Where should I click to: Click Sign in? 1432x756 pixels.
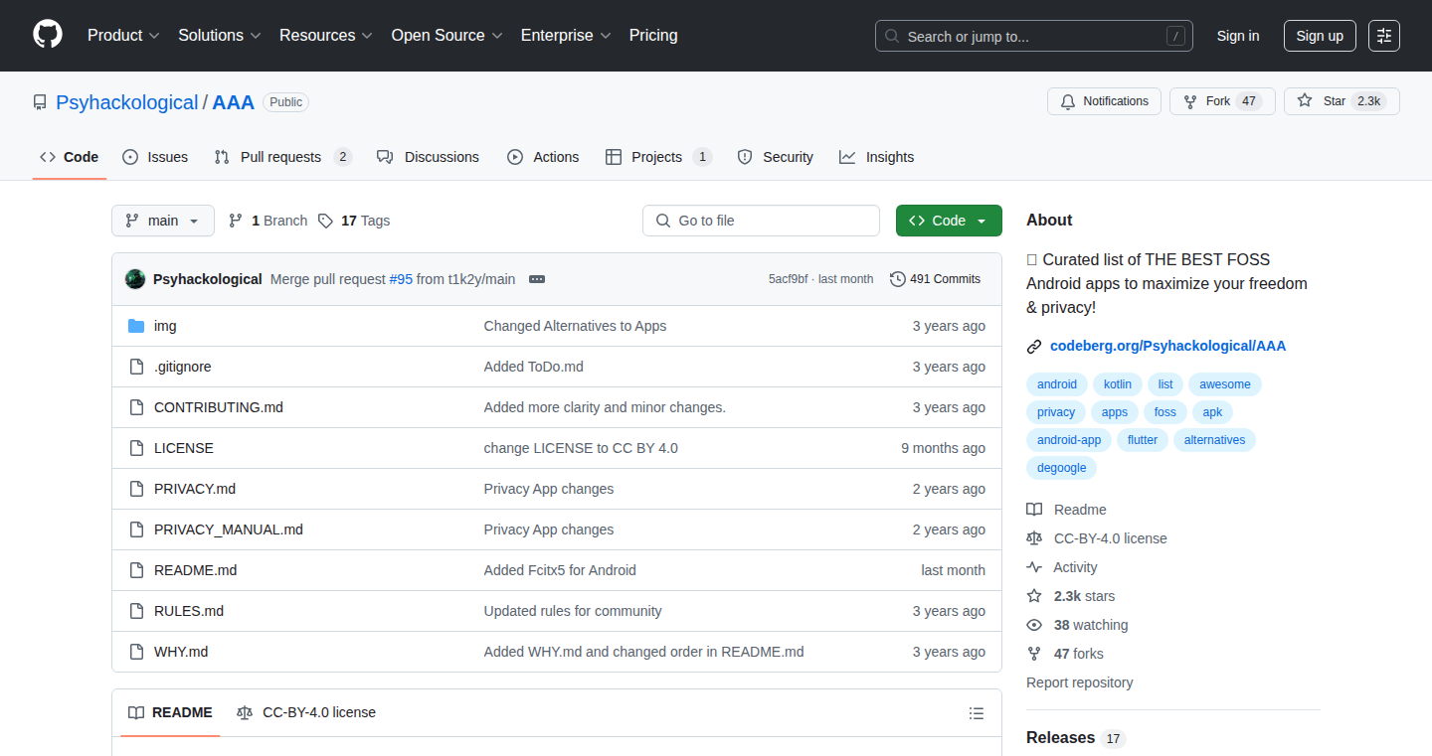pyautogui.click(x=1238, y=36)
